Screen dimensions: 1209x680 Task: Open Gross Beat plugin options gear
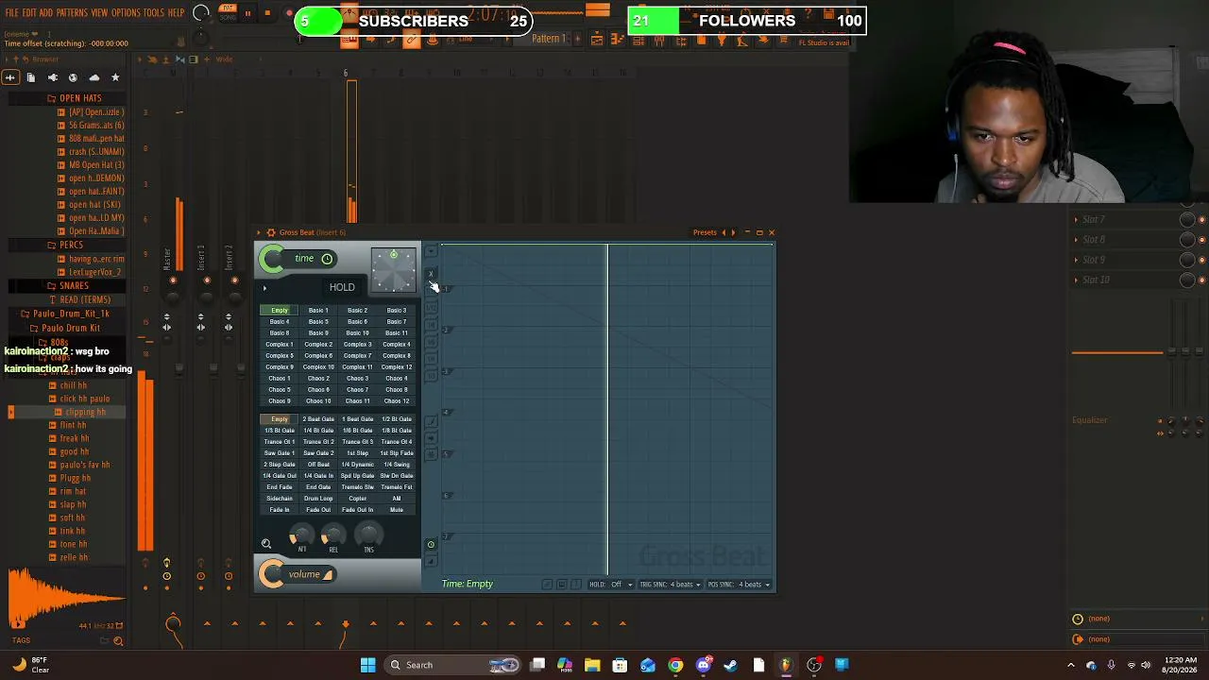point(271,232)
